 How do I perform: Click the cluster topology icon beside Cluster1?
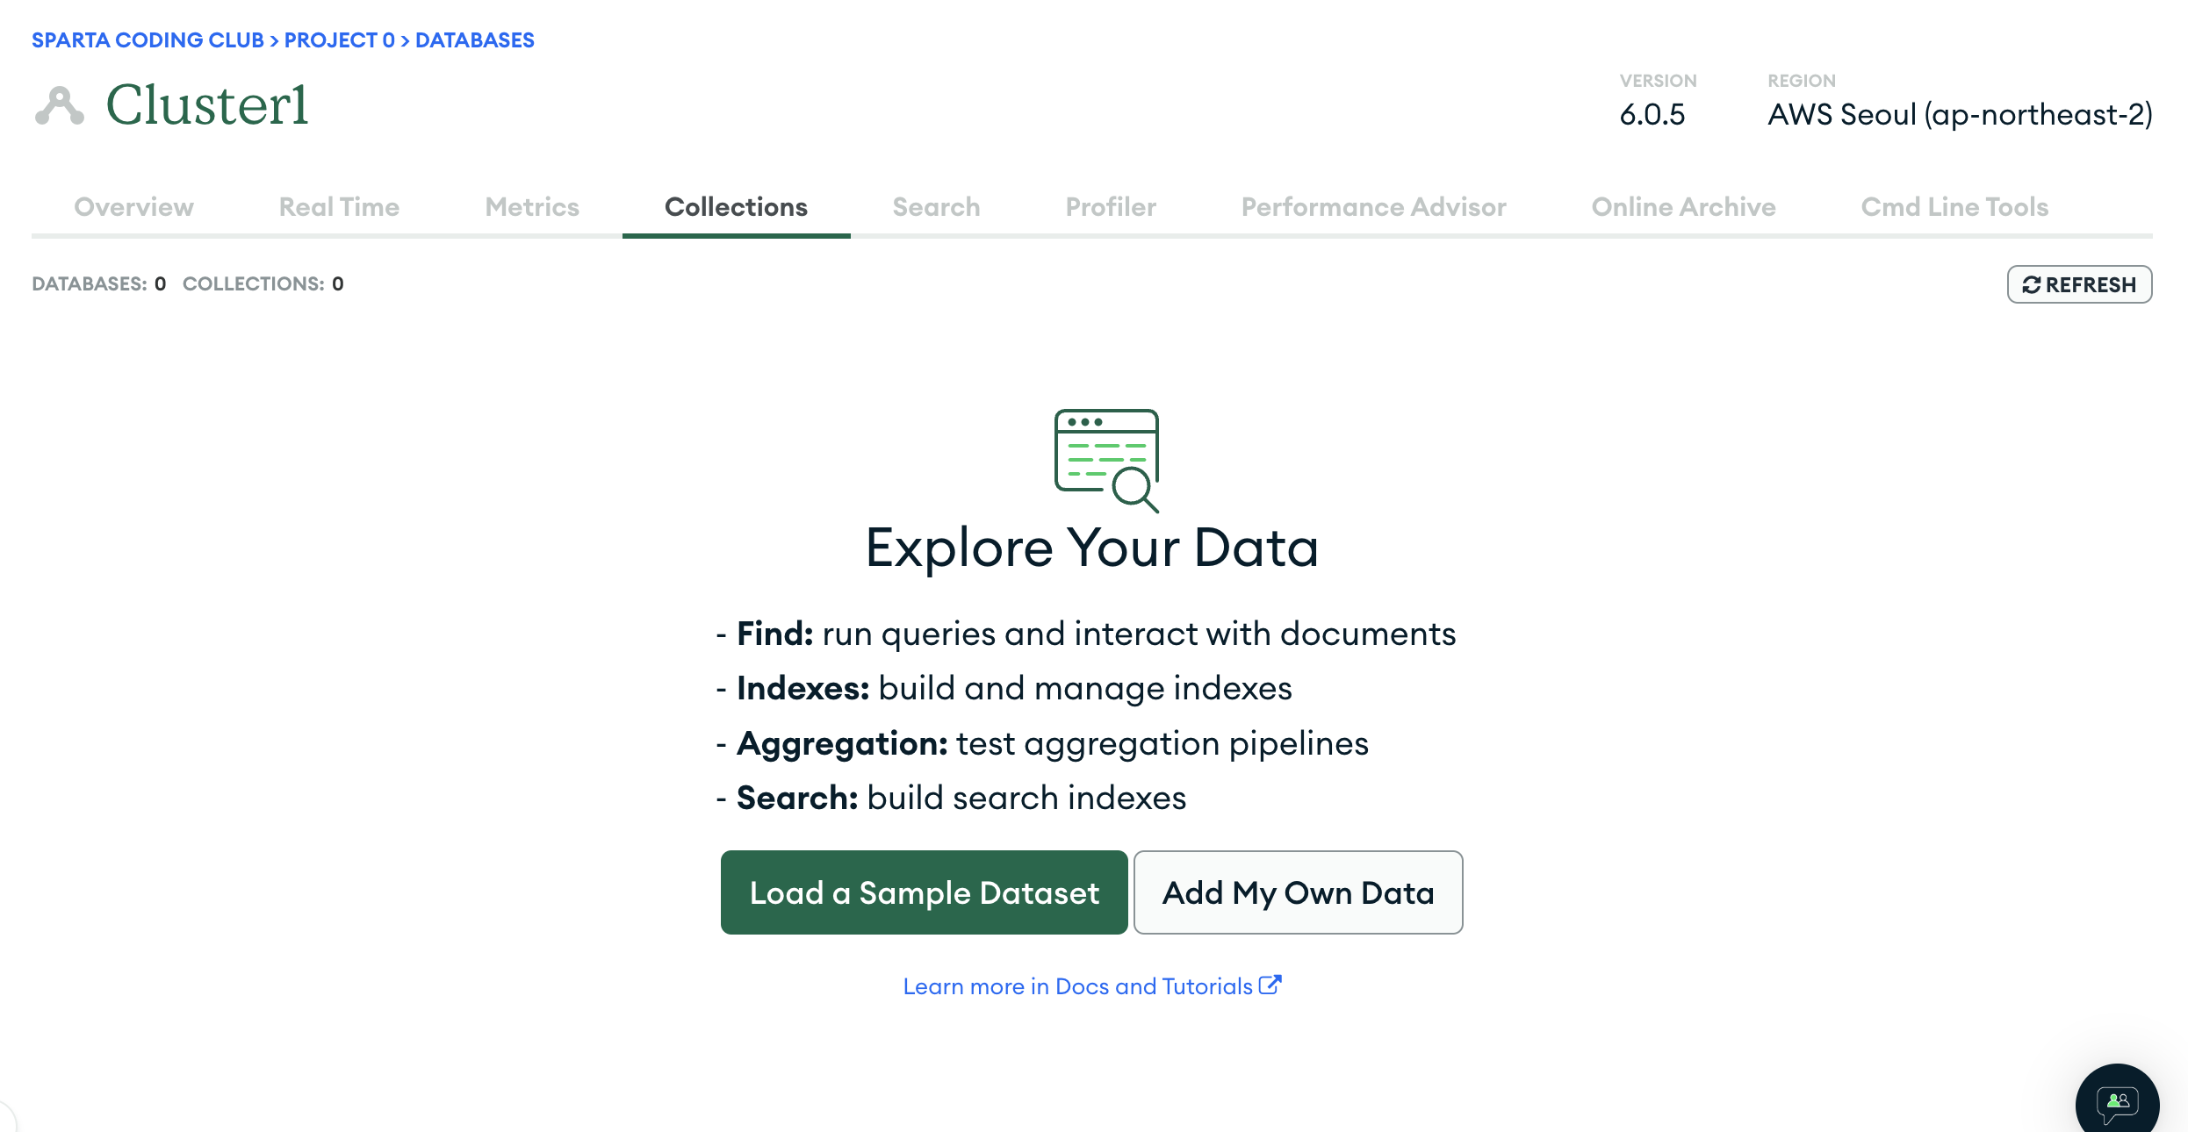(x=60, y=106)
